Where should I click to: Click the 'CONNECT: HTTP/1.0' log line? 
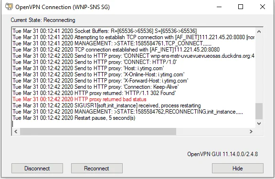pos(95,62)
